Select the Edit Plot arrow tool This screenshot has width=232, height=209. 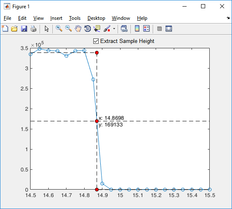[x=47, y=29]
